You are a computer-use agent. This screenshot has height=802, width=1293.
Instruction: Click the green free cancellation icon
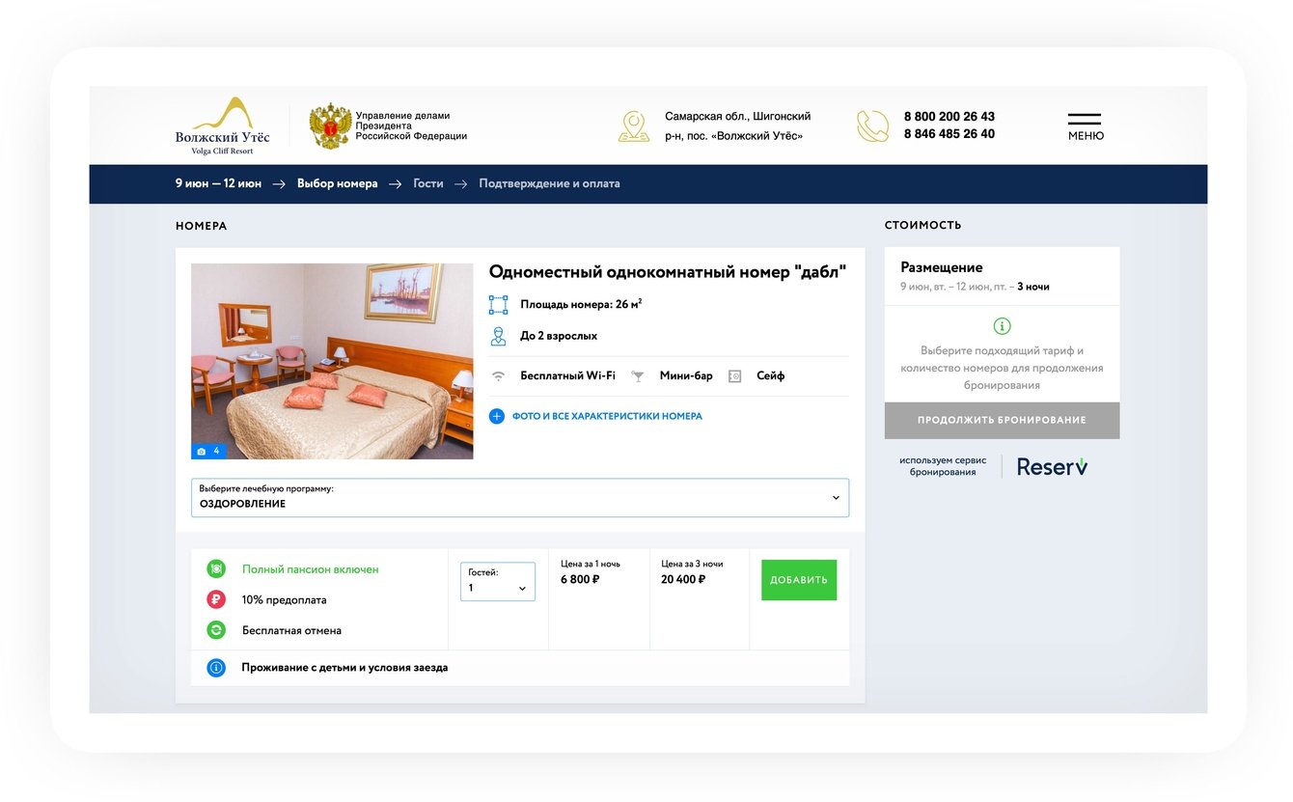[x=216, y=630]
